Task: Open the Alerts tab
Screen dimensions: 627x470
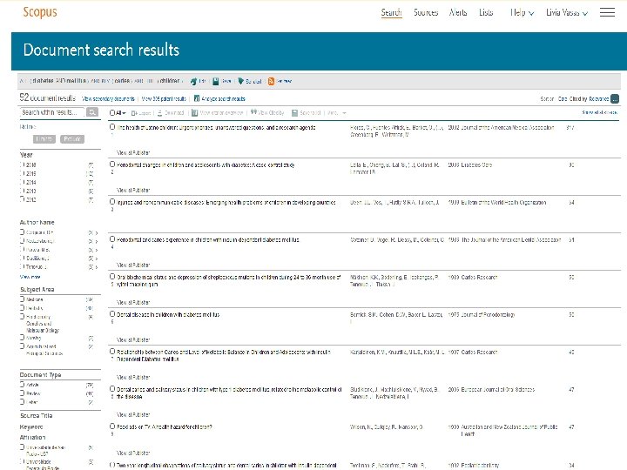Action: point(458,12)
